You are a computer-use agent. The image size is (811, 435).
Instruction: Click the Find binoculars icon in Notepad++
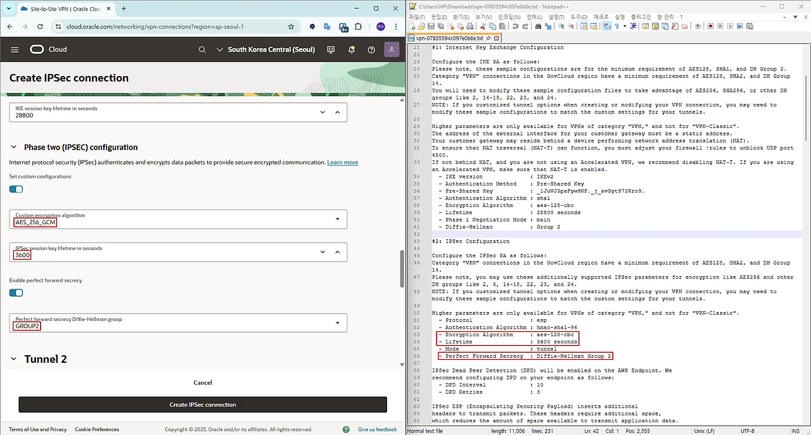(539, 27)
